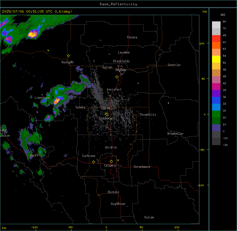
Task: Click the Base_Reflectivity title
Action: coord(118,4)
